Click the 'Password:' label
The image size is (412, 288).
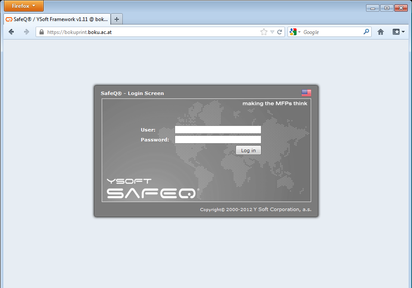[x=155, y=140]
